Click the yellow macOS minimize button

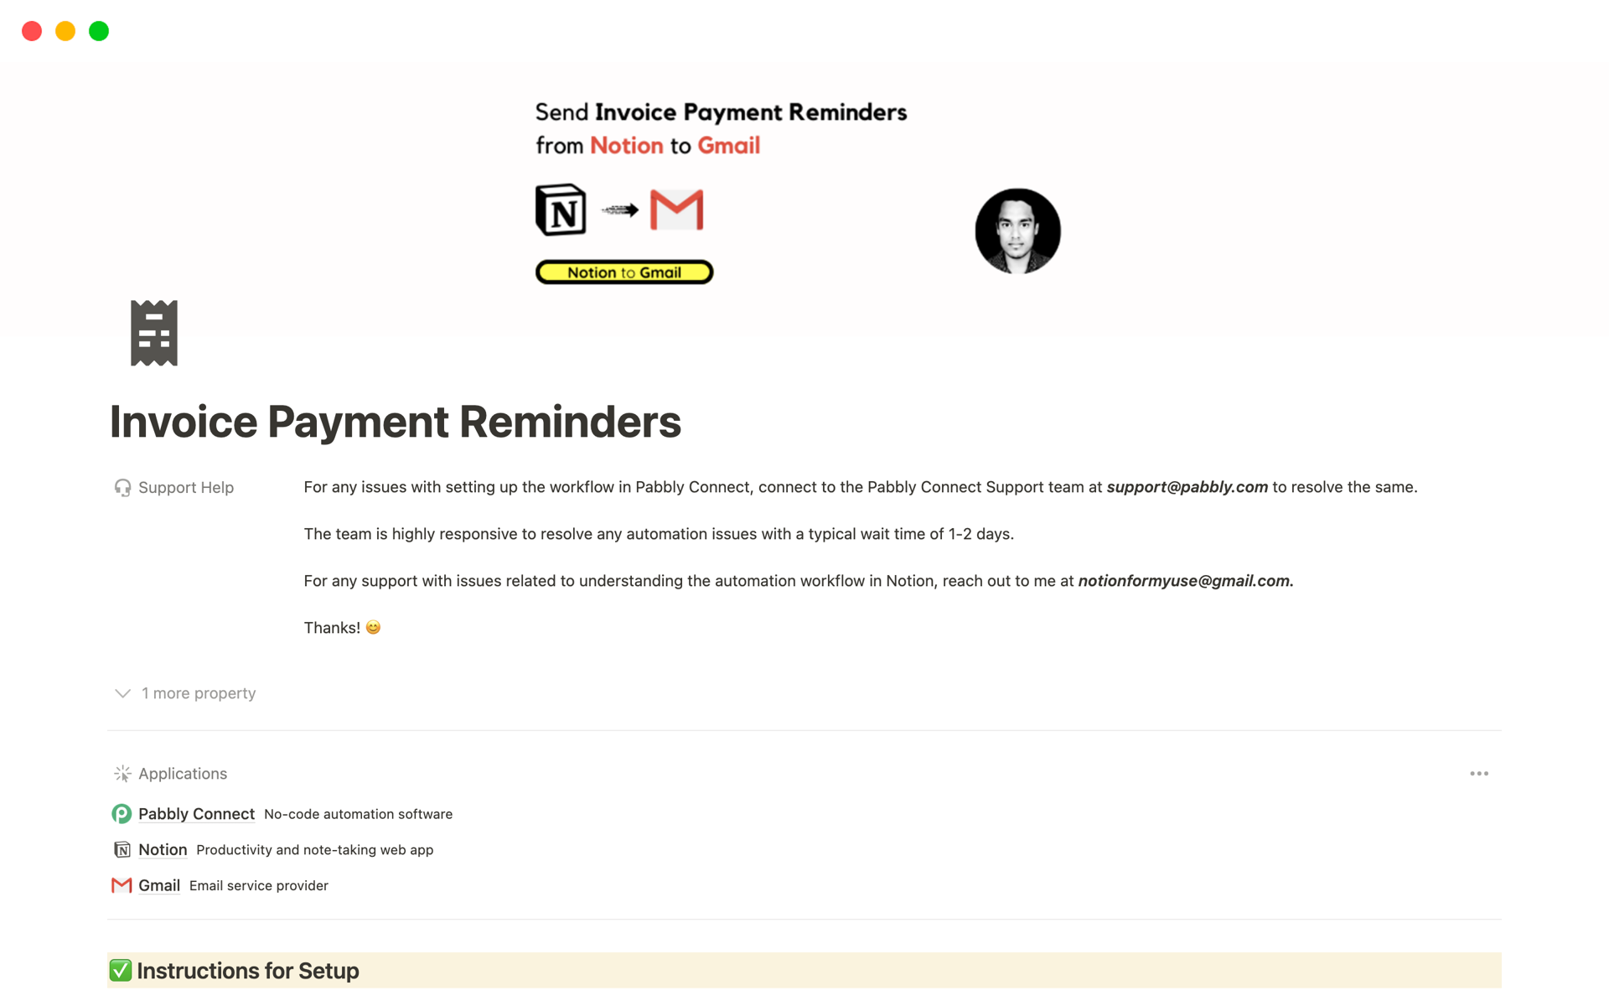coord(66,31)
